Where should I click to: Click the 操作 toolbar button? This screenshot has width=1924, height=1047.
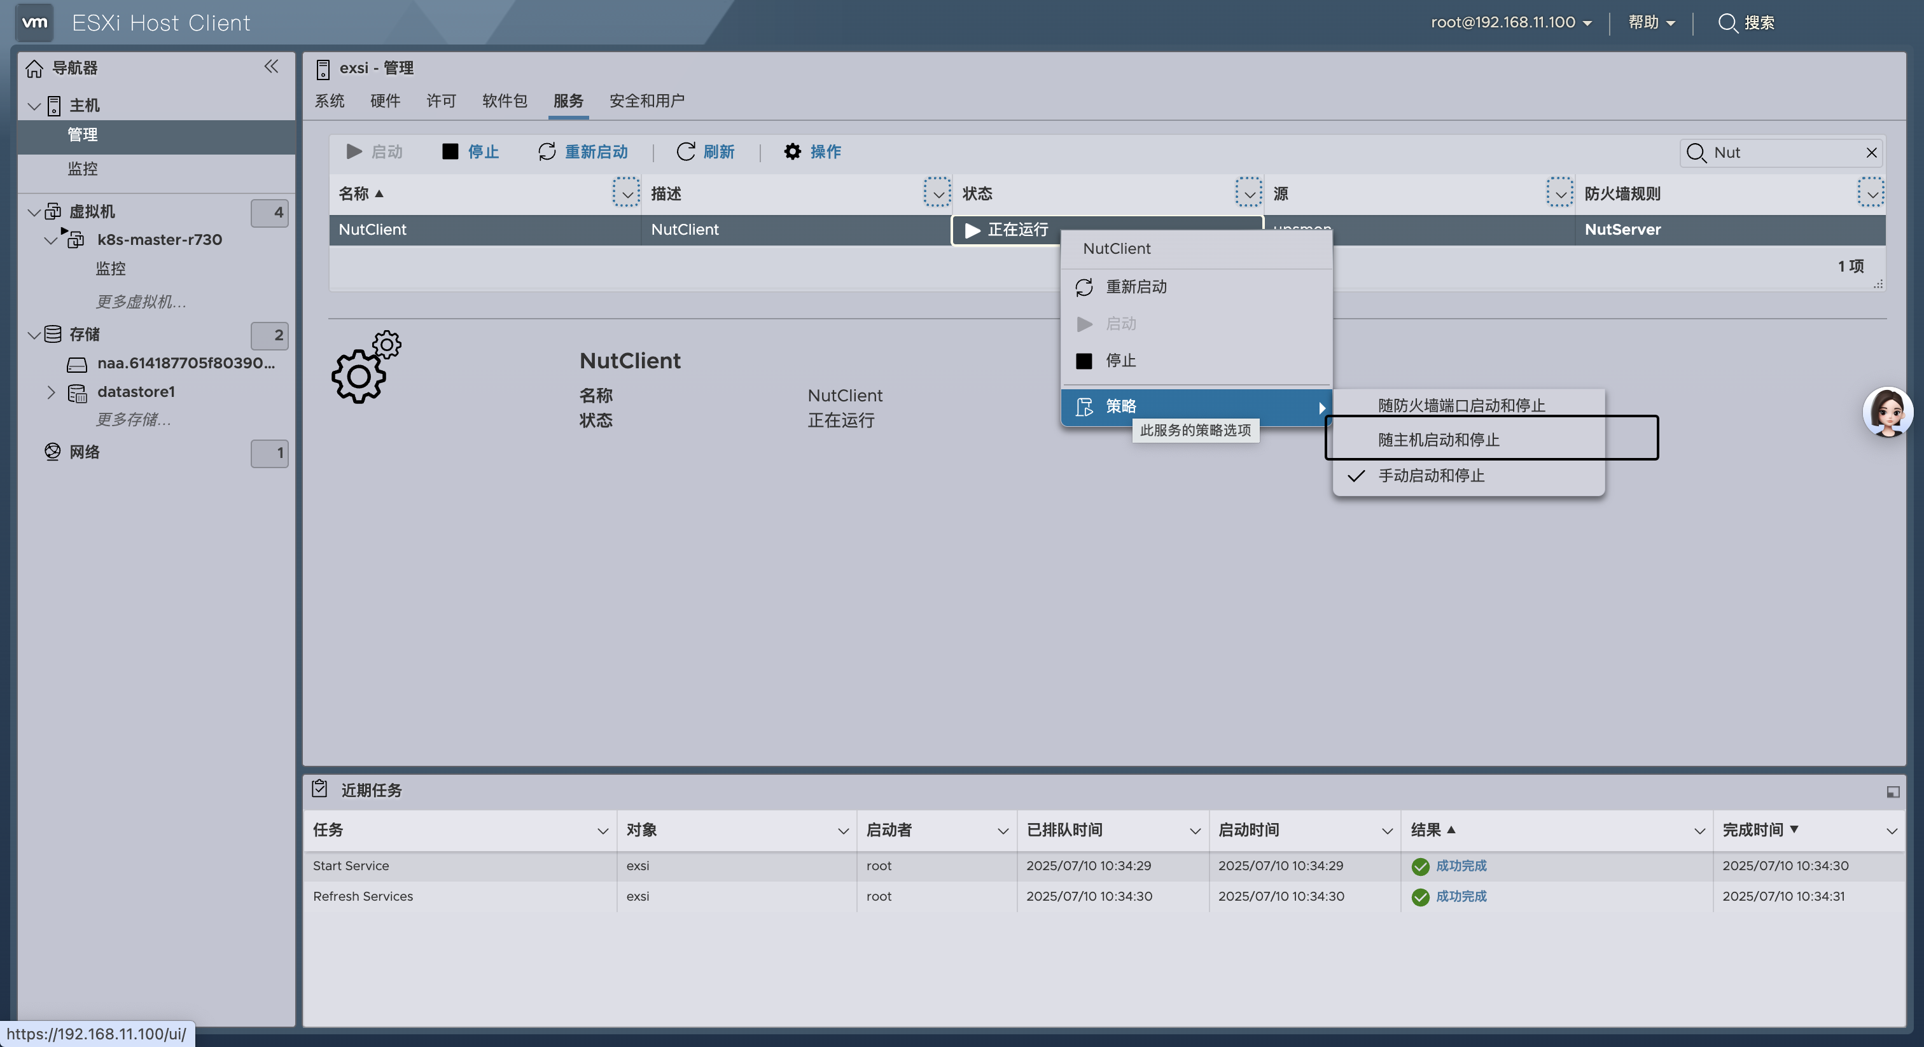812,151
